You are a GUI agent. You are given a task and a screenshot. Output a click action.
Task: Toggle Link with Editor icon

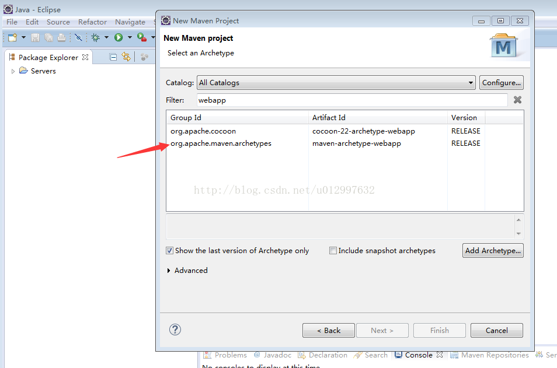[126, 57]
